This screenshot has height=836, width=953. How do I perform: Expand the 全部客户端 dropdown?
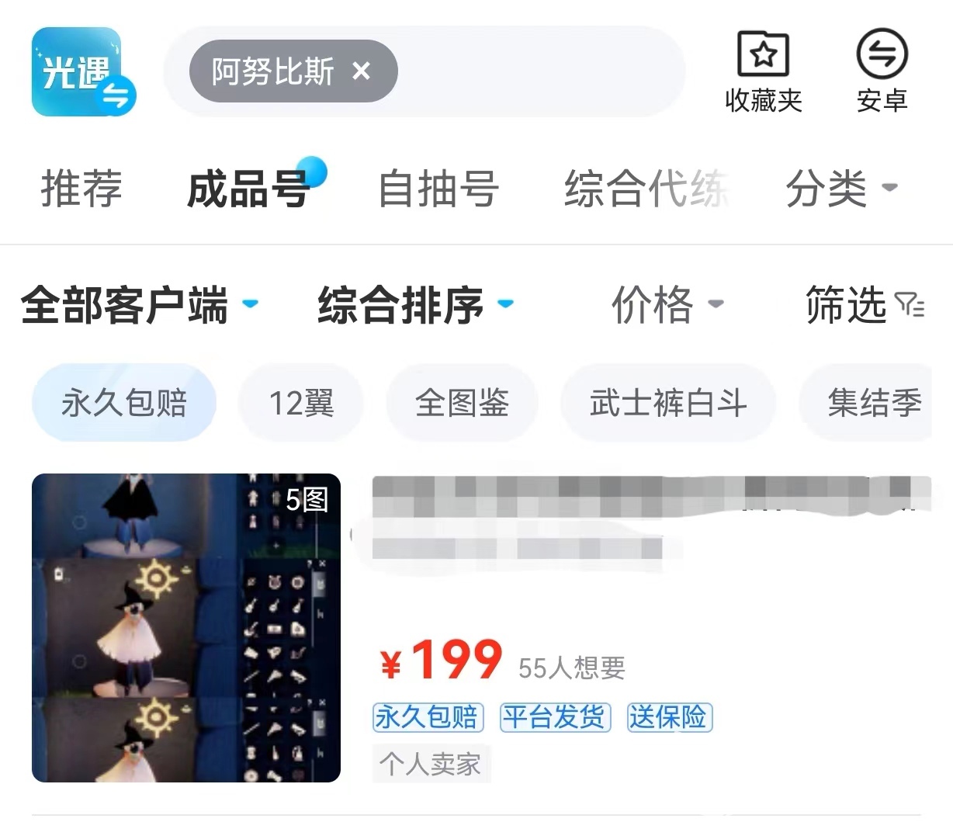point(140,304)
